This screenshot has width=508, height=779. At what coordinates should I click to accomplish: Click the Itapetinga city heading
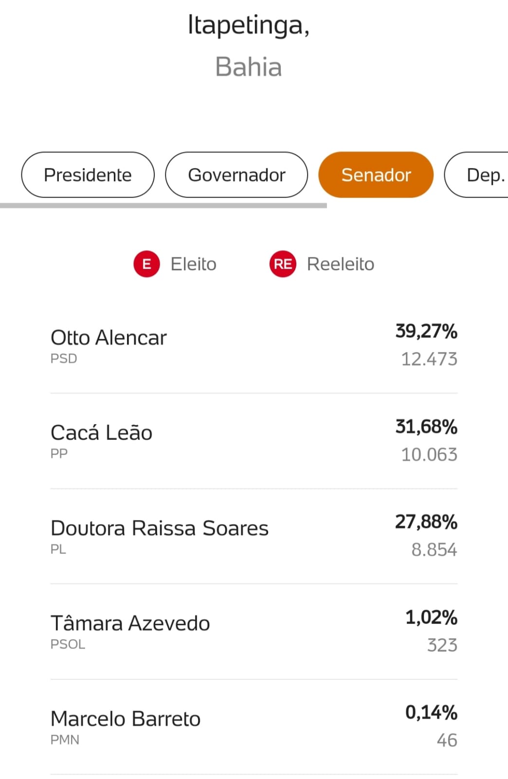tap(249, 25)
